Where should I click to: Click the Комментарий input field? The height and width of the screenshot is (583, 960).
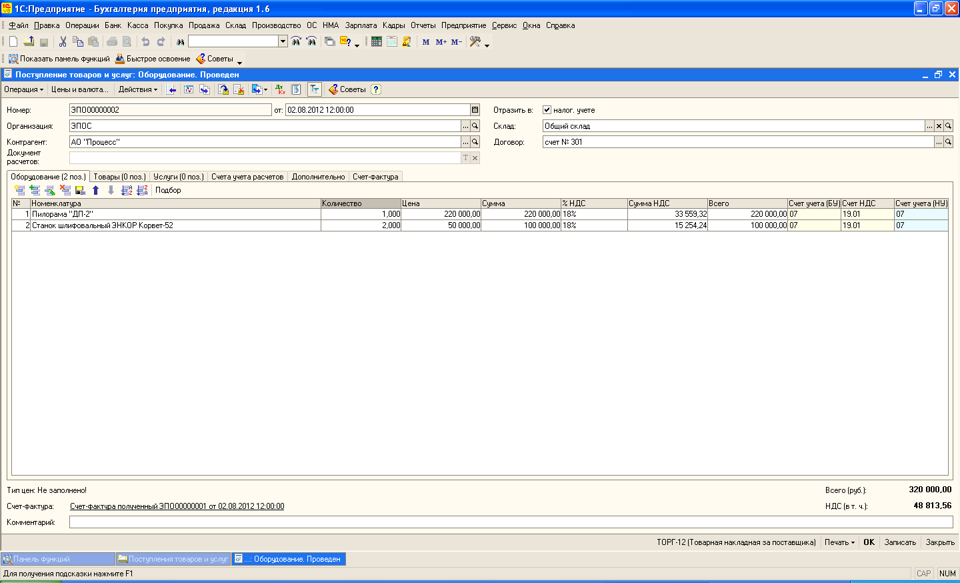click(511, 522)
